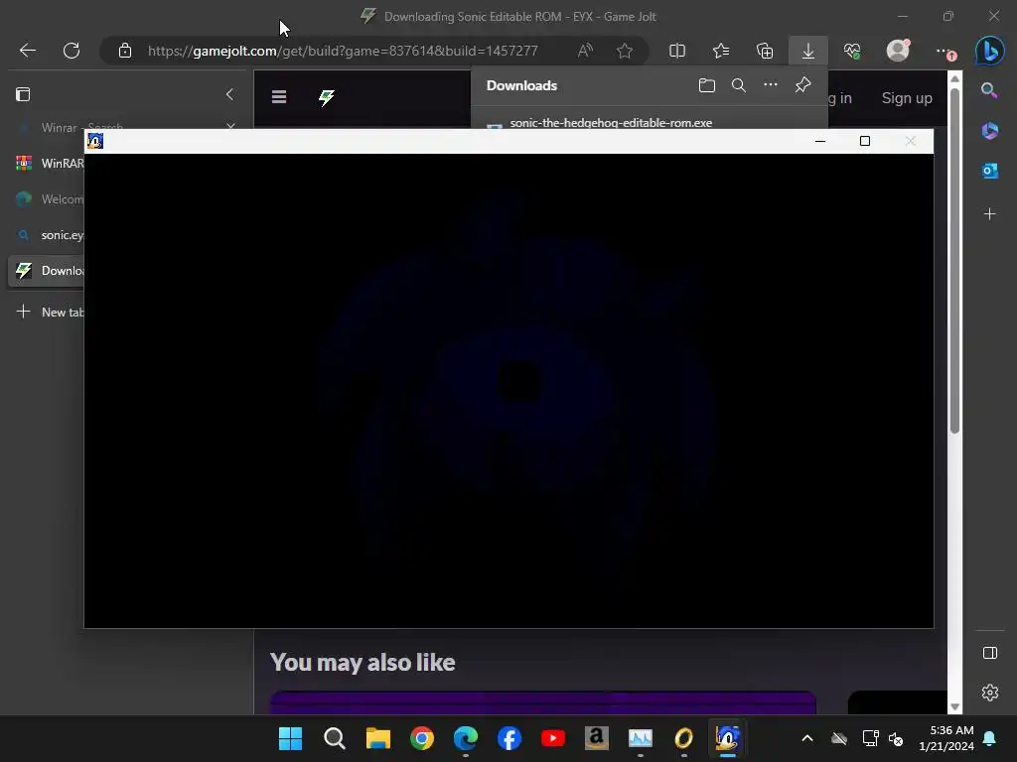
Task: Open Facebook from the taskbar
Action: (509, 738)
